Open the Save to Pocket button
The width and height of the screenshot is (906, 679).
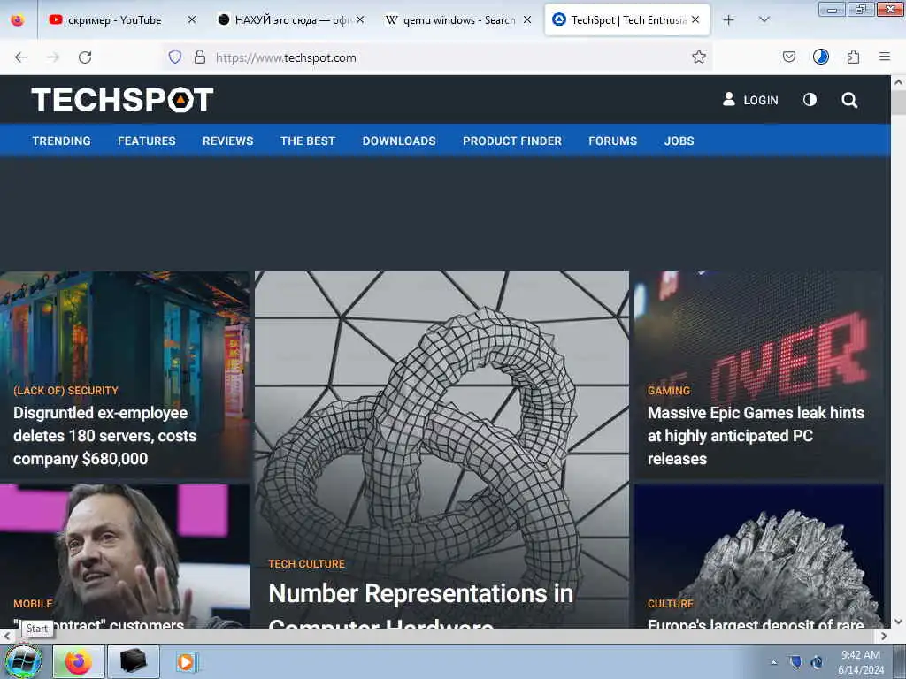tap(789, 57)
